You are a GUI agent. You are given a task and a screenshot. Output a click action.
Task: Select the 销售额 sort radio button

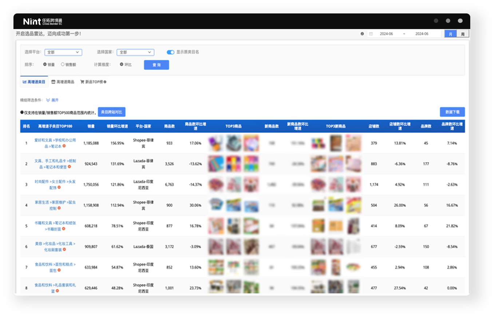(63, 64)
